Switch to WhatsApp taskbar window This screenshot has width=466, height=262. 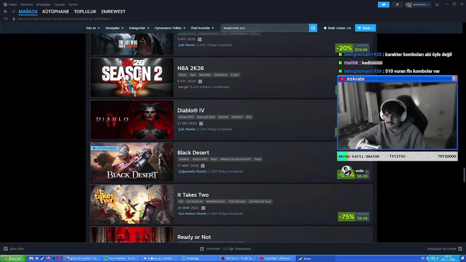pyautogui.click(x=198, y=258)
